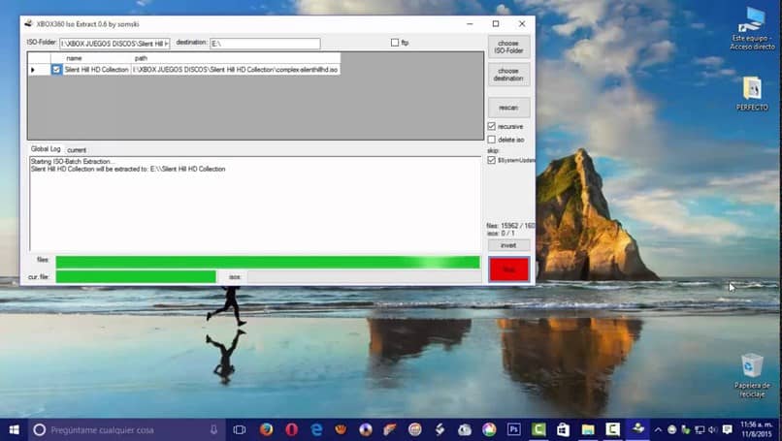The image size is (782, 441).
Task: Uncheck the Silent Hill HD Collection row checkbox
Action: coord(56,70)
